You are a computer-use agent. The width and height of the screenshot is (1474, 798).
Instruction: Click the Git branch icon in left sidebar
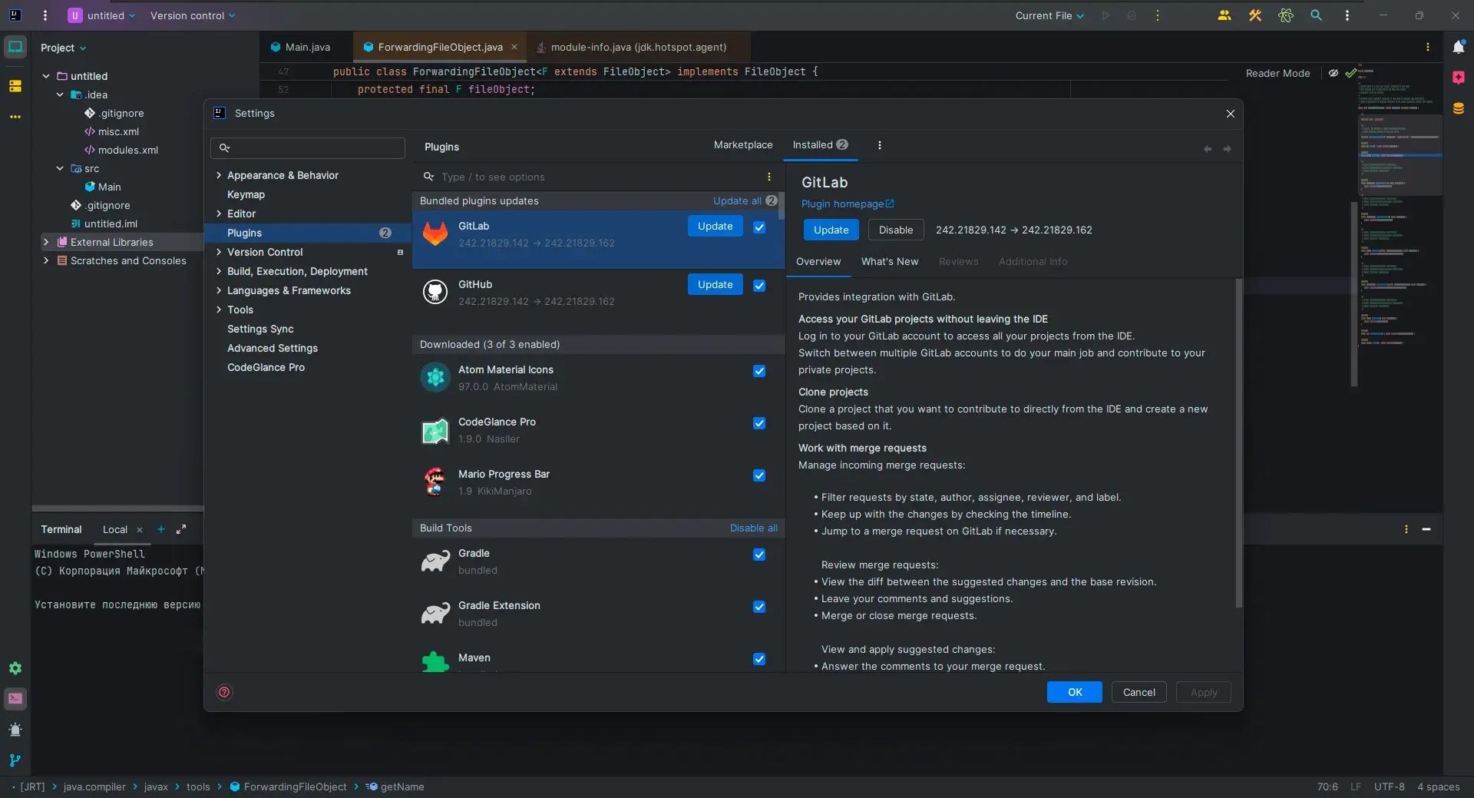15,760
